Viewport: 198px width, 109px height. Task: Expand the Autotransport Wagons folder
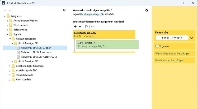coord(7,21)
